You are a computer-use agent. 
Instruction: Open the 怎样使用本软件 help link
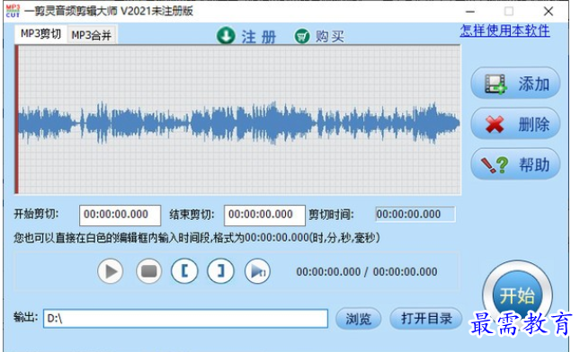click(x=504, y=31)
